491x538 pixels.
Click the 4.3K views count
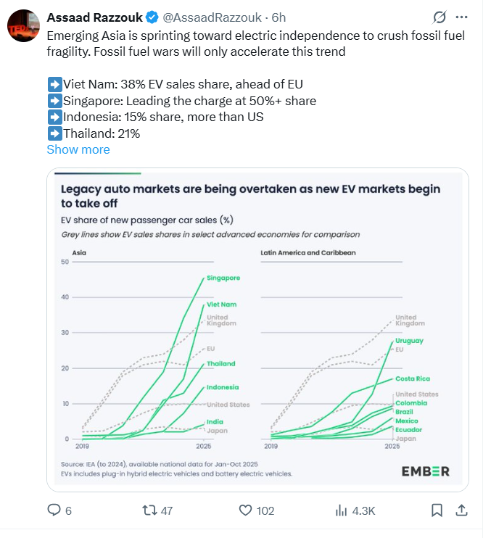coord(363,510)
